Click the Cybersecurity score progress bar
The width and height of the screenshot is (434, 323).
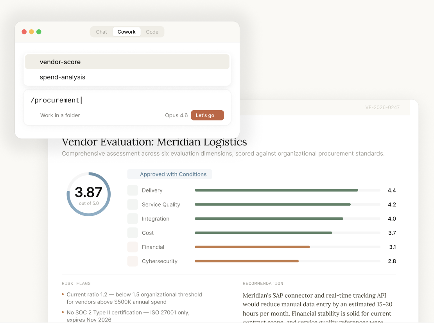tap(287, 261)
